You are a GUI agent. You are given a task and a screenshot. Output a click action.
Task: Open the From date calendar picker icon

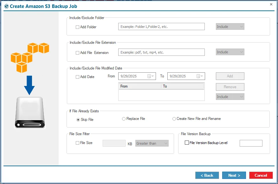pyautogui.click(x=151, y=76)
